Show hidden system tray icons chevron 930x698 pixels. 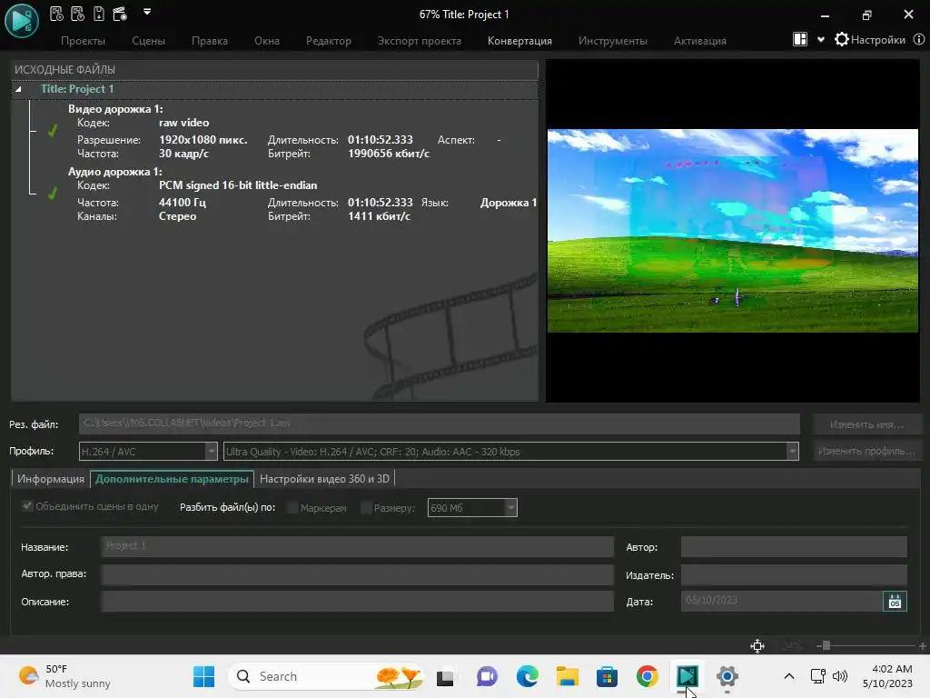click(789, 676)
